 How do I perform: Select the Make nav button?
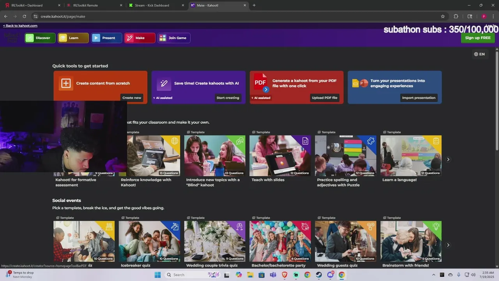pos(140,38)
